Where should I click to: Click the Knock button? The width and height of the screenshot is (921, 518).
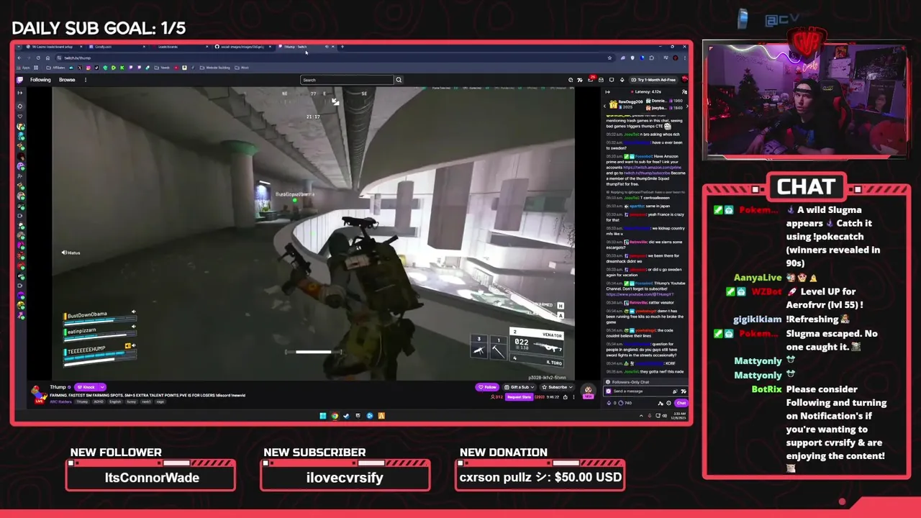point(86,387)
